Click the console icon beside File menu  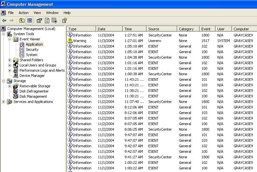[x=3, y=13]
